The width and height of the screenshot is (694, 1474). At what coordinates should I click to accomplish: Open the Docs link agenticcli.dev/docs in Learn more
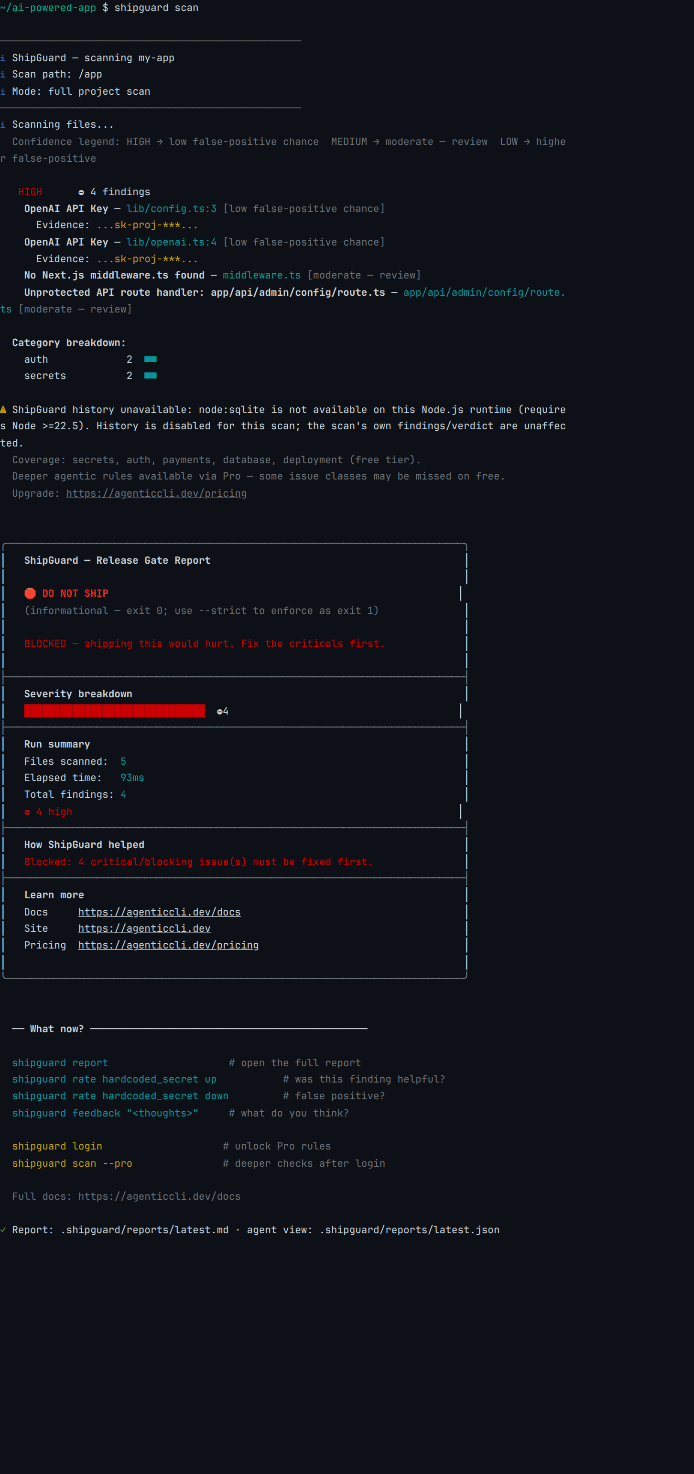click(160, 912)
